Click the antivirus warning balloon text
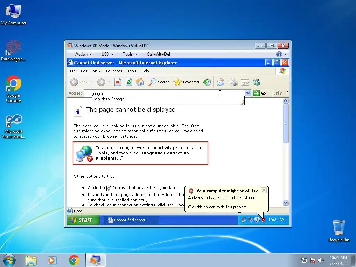The width and height of the screenshot is (356, 267). 221,198
